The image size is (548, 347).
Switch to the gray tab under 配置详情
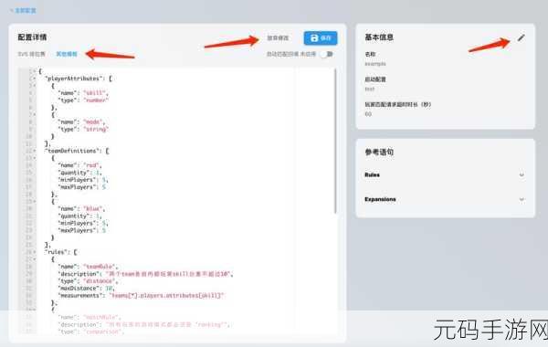pyautogui.click(x=31, y=54)
